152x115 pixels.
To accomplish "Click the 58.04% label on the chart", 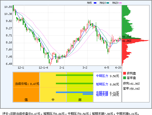I will [x=126, y=37].
